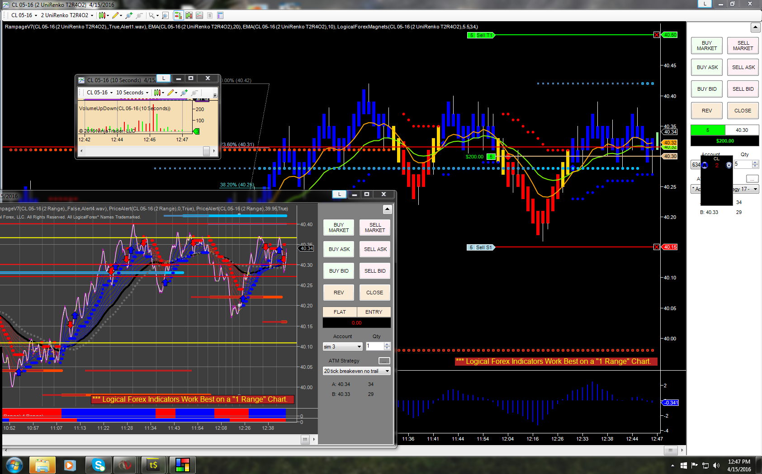Image resolution: width=762 pixels, height=474 pixels.
Task: Toggle the Chart Trader panel icon in main toolbar
Action: (179, 15)
